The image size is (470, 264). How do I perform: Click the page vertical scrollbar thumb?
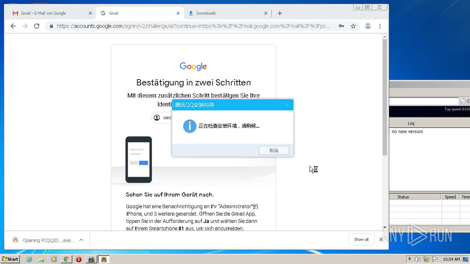point(385,97)
